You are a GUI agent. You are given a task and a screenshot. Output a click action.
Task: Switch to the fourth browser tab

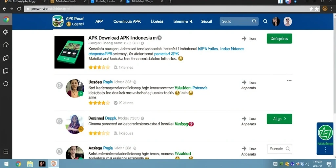[x=145, y=2]
